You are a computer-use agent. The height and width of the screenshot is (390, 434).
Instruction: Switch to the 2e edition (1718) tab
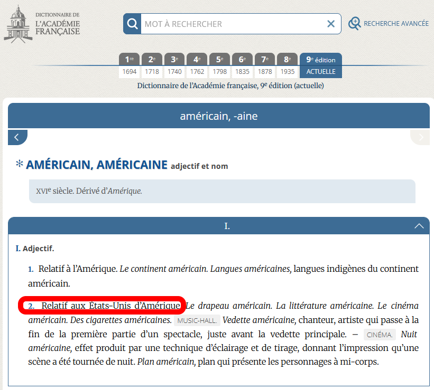152,65
